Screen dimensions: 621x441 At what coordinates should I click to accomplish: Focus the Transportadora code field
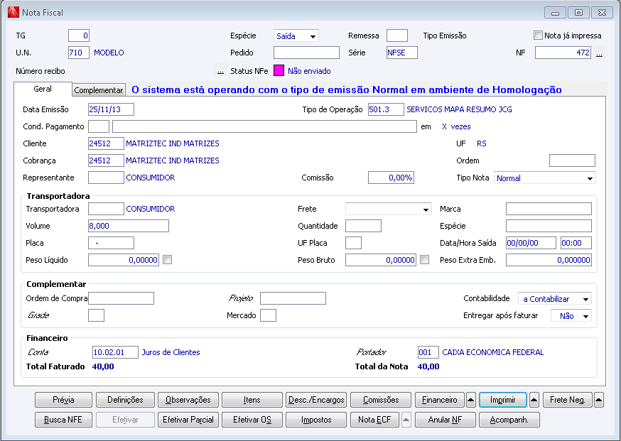click(106, 209)
